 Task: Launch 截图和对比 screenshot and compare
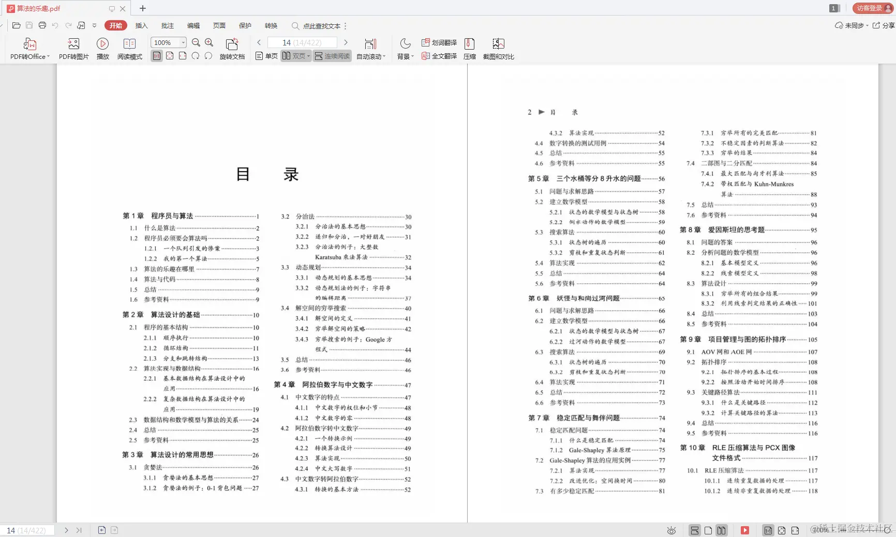click(498, 48)
